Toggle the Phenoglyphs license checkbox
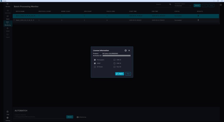Screen dimensions: 224x122 (95, 60)
